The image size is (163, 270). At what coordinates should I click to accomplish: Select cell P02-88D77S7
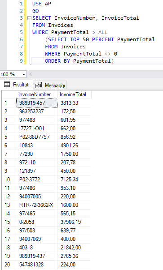pyautogui.click(x=37, y=137)
